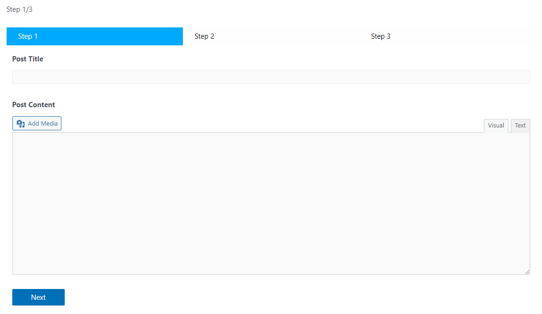Switch editor to Visual mode
542x314 pixels.
coord(496,126)
